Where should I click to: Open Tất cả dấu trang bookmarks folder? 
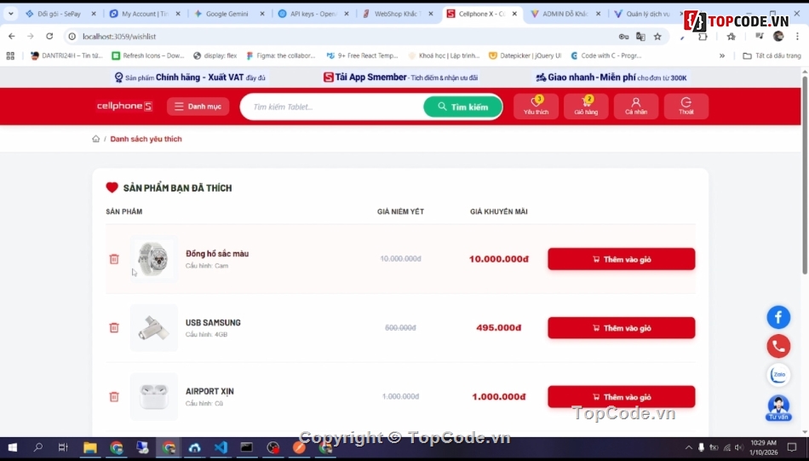point(772,55)
